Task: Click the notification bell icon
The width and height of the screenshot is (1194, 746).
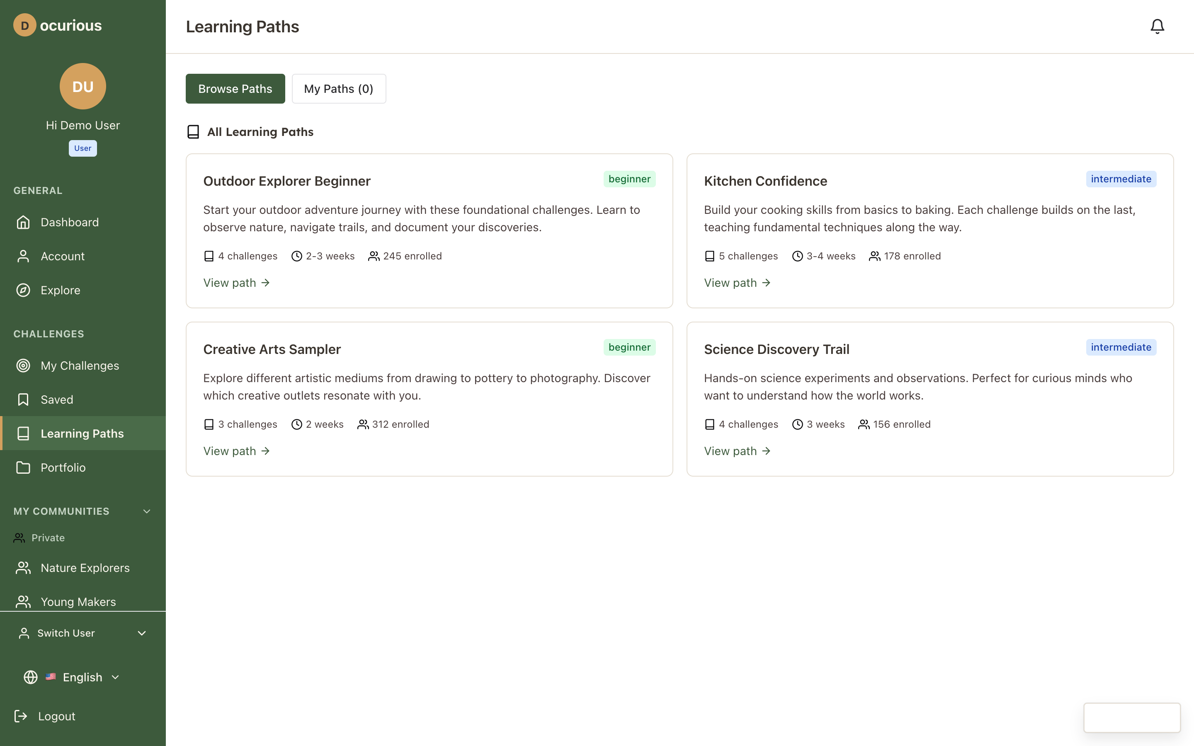Action: 1157,26
